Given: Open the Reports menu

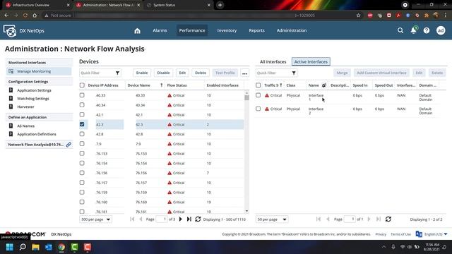Looking at the screenshot, I should click(256, 30).
